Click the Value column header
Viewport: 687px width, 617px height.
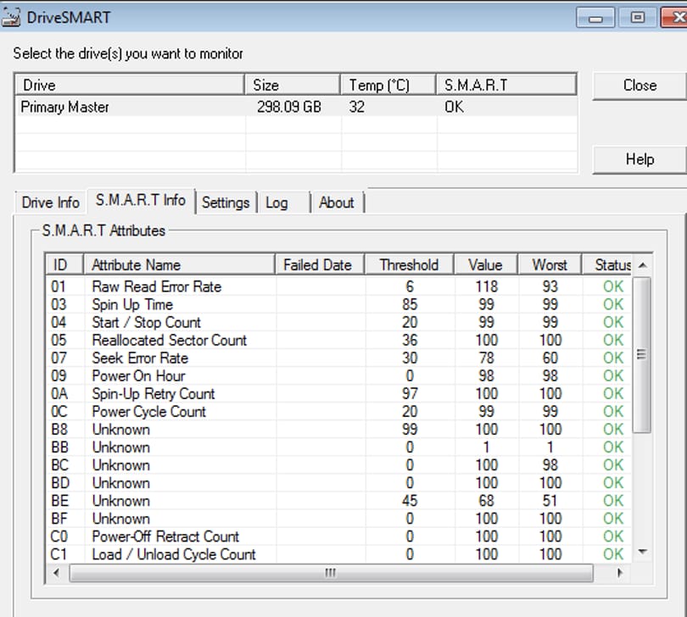tap(486, 265)
